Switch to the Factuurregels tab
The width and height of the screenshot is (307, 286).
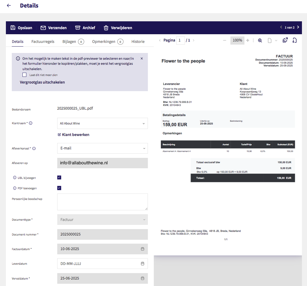(43, 41)
